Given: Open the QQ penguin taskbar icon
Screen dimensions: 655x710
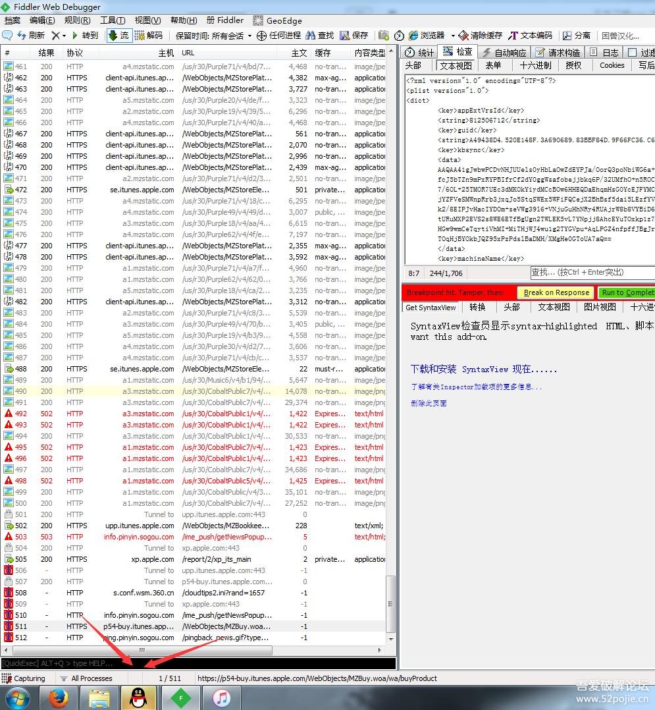Looking at the screenshot, I should coord(138,697).
